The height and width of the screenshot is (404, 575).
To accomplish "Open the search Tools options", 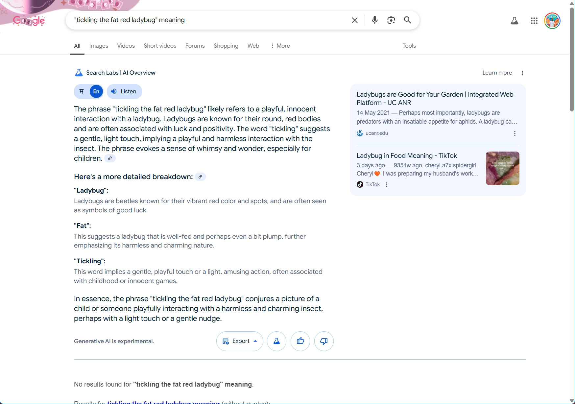I will click(409, 46).
